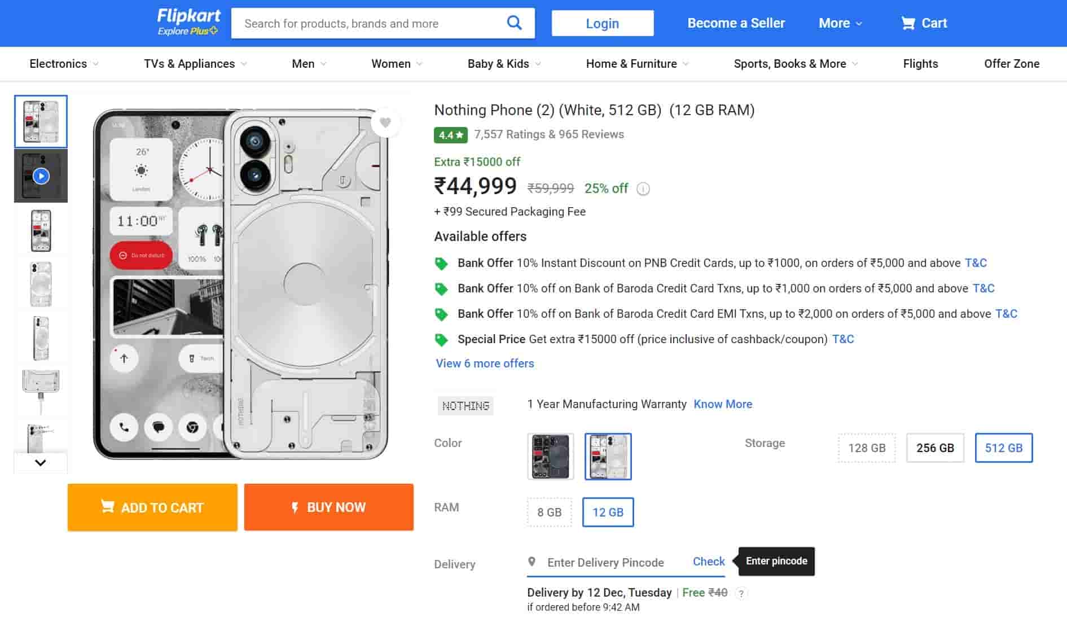Viewport: 1067px width, 622px height.
Task: Select the 8 GB RAM option
Action: tap(549, 513)
